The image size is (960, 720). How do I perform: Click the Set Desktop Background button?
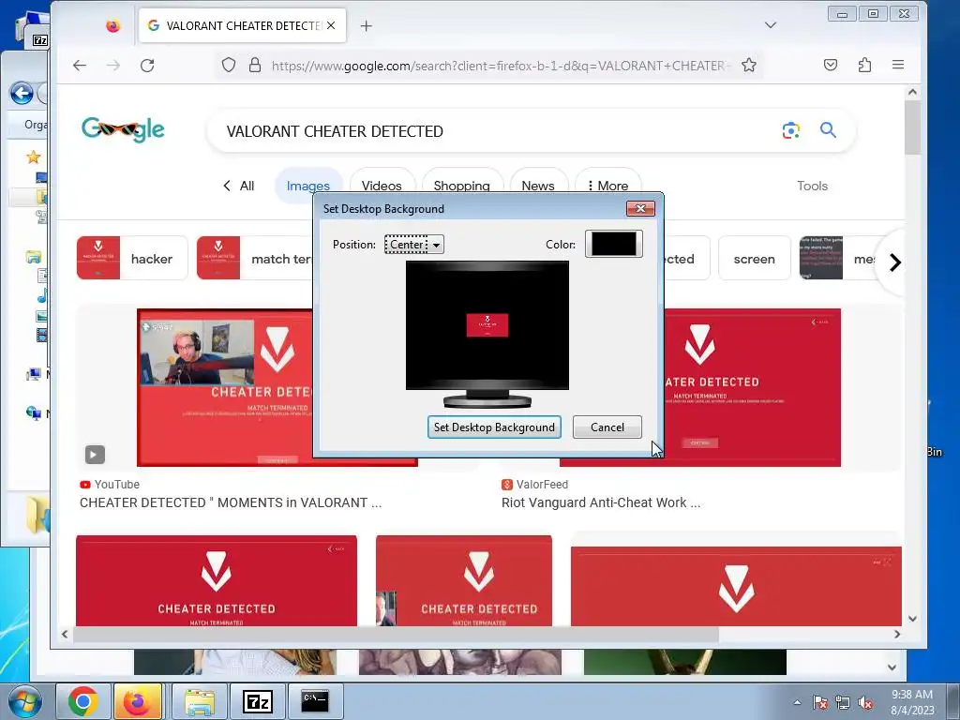point(494,427)
